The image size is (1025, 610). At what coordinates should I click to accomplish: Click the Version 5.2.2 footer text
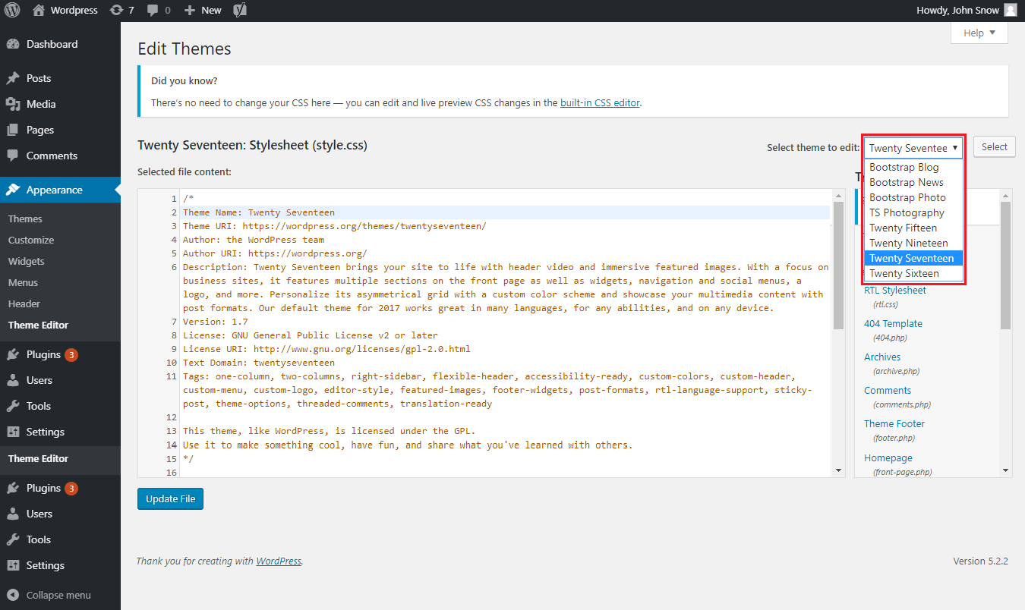[x=980, y=561]
